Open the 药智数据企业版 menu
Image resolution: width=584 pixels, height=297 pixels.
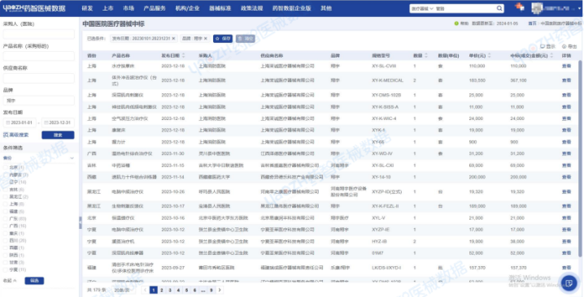tap(292, 8)
